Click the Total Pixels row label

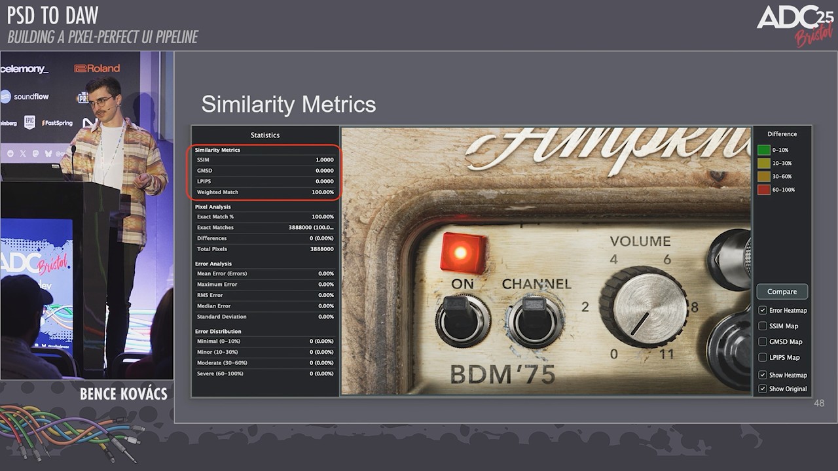213,249
